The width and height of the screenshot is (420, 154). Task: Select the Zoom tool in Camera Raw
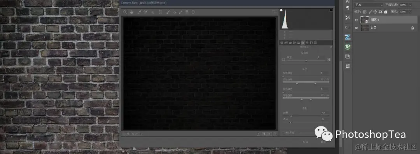click(x=125, y=12)
